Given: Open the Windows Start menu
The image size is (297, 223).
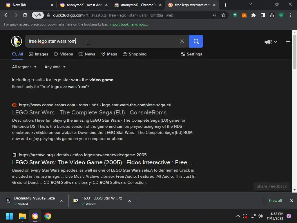Looking at the screenshot, I should (x=9, y=216).
